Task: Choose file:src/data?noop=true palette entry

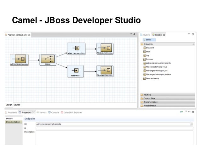Action: click(x=155, y=67)
